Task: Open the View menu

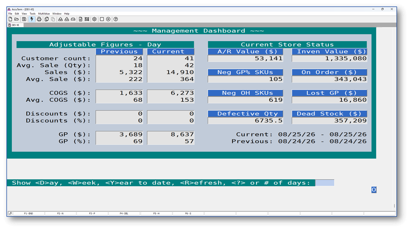Action: pos(24,14)
